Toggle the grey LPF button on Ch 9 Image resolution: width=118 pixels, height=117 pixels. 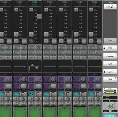53,86
